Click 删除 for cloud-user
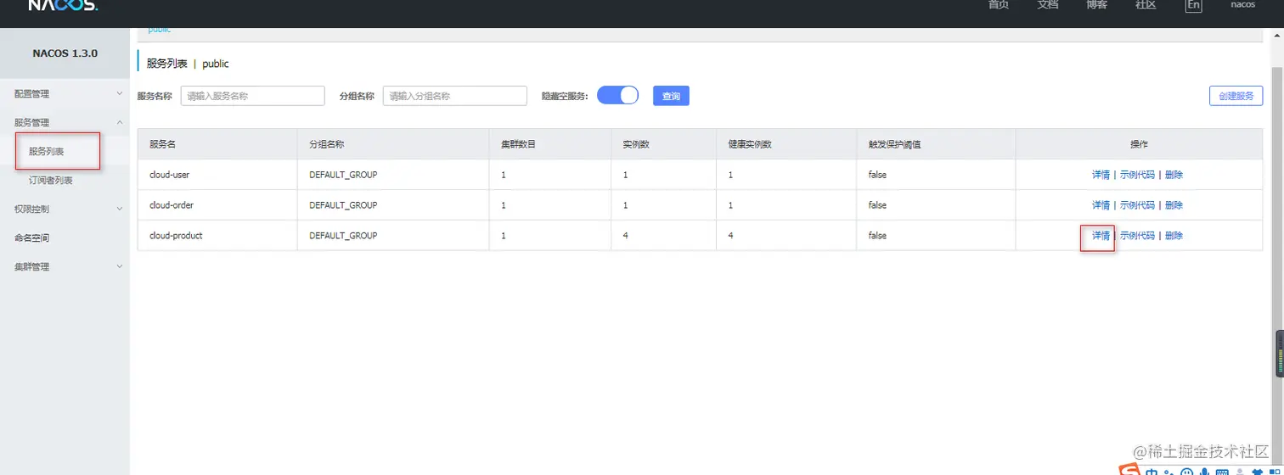1284x475 pixels. click(x=1174, y=175)
